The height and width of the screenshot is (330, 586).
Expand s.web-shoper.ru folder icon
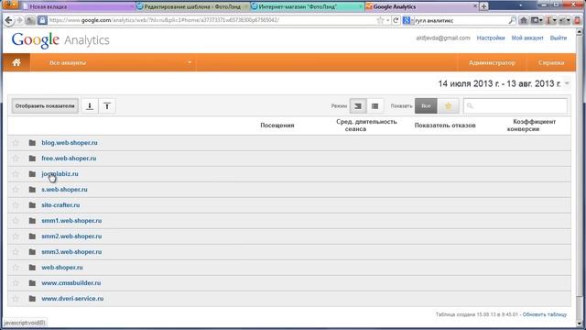[32, 190]
